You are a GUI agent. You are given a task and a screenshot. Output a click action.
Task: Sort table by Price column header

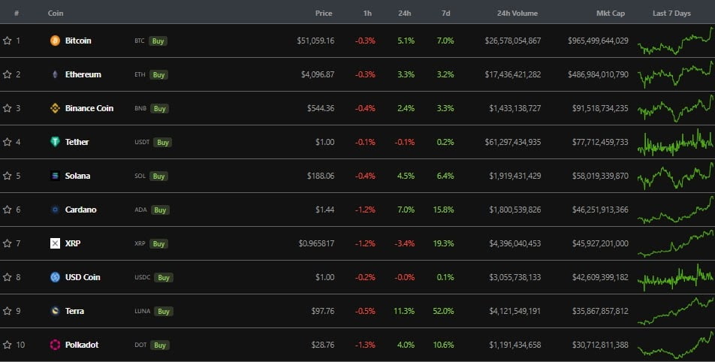point(324,14)
